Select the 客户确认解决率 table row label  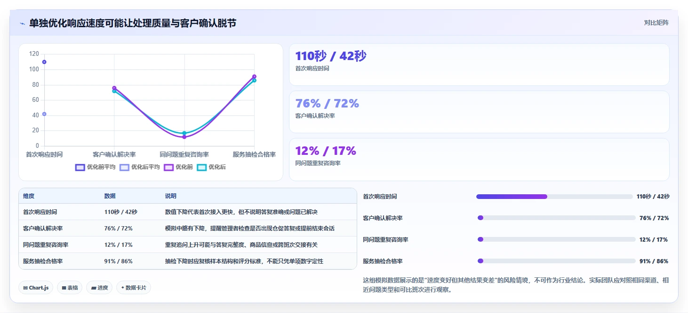tap(43, 229)
